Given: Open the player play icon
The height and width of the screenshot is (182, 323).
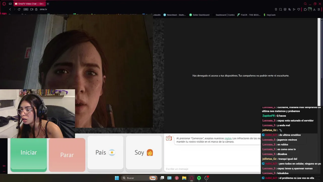Looking at the screenshot, I should [294, 9].
